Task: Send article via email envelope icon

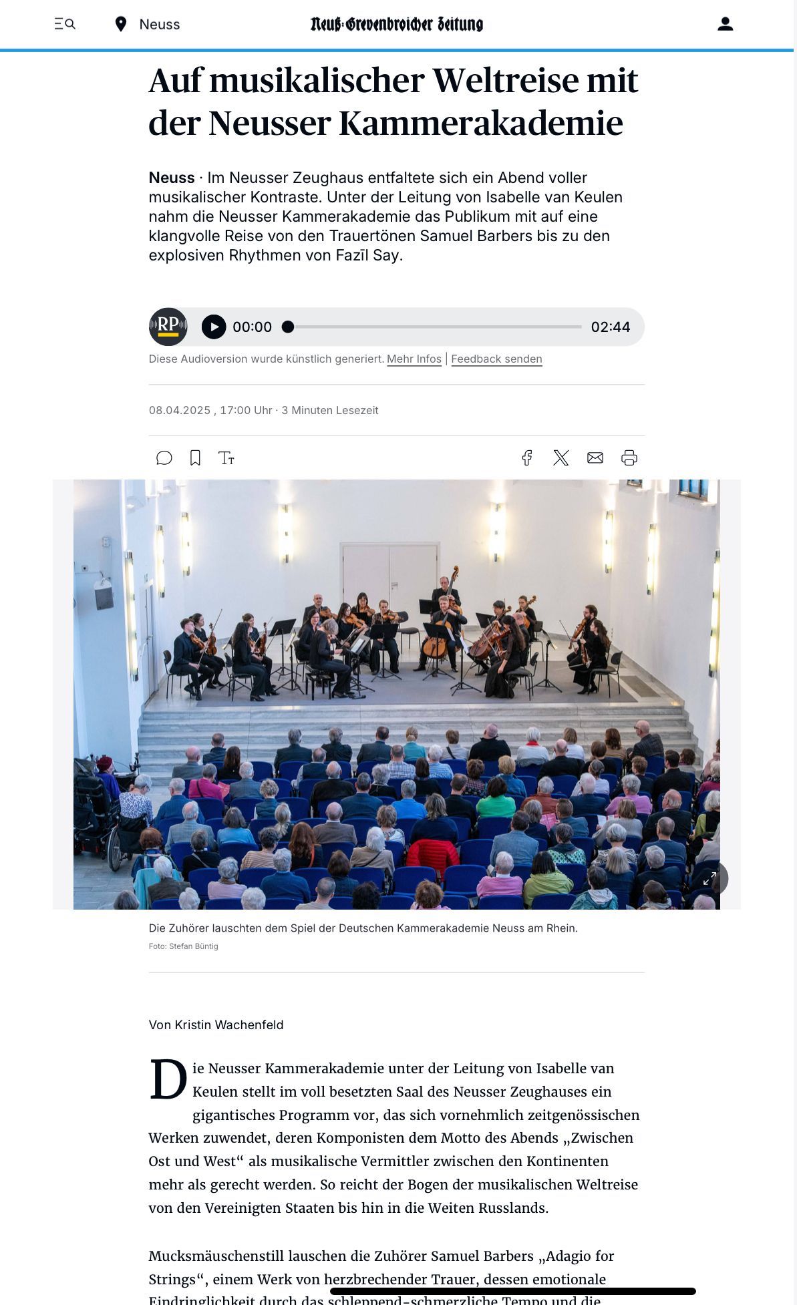Action: 595,457
